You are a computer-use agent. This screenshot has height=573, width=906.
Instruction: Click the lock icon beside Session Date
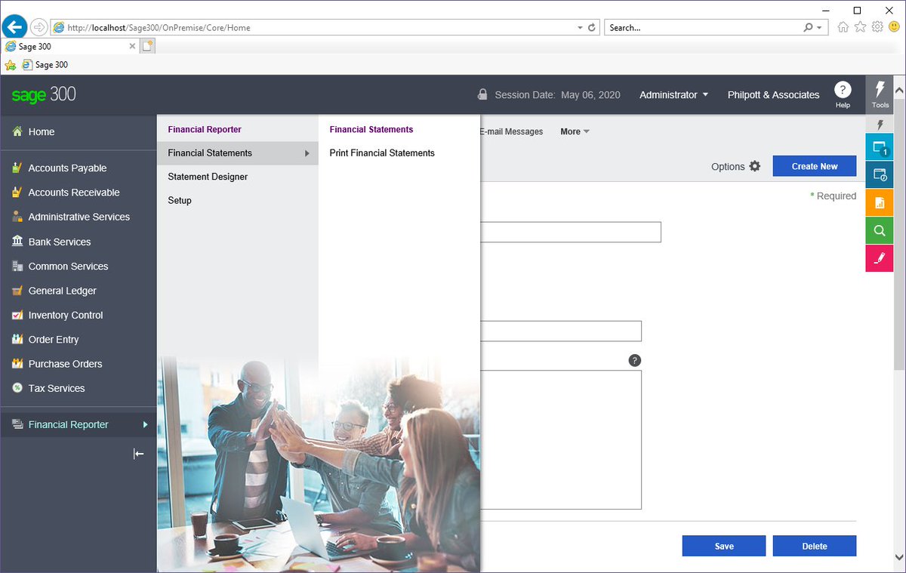482,95
